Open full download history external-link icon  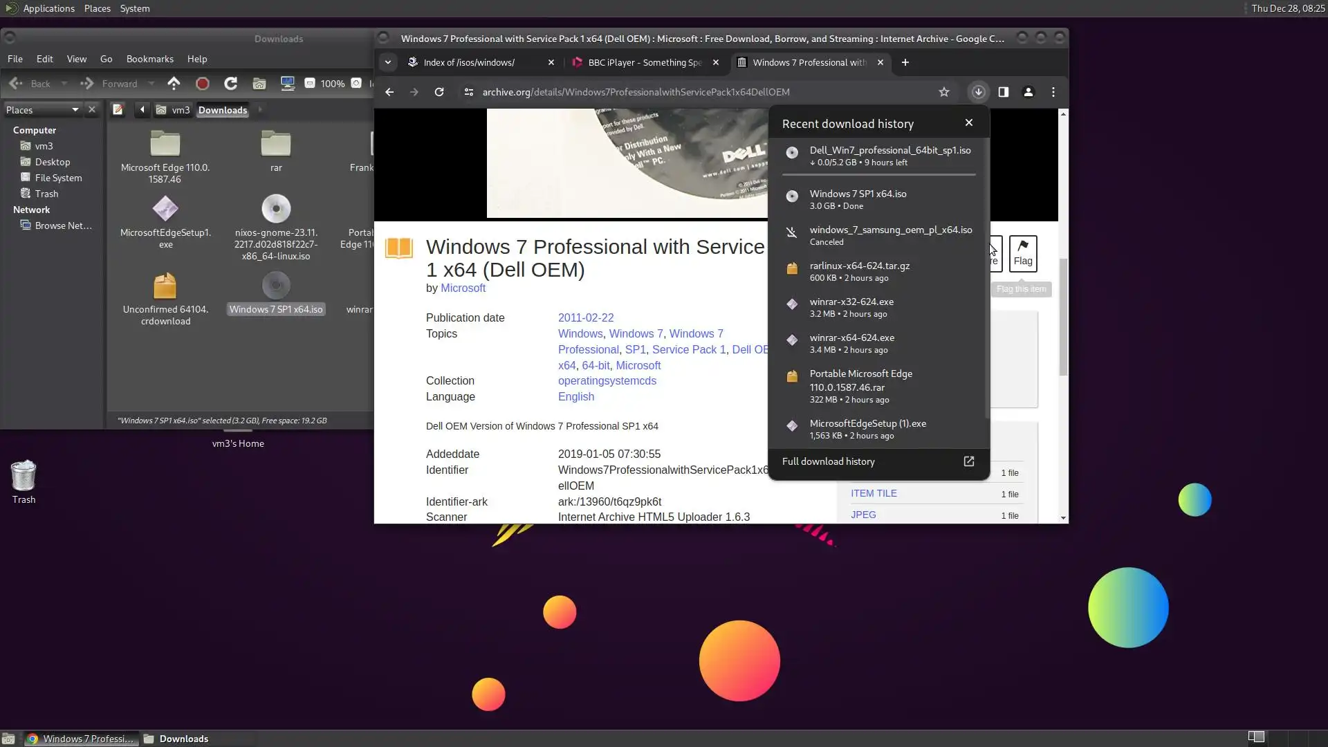coord(969,461)
